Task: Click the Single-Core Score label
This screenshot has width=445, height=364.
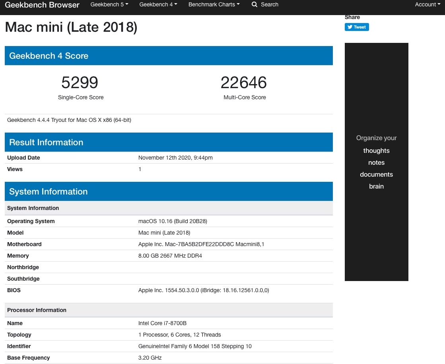Action: [x=81, y=97]
